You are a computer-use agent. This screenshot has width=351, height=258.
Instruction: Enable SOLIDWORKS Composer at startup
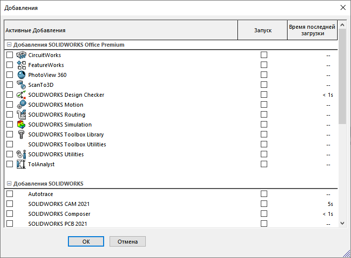pos(264,214)
